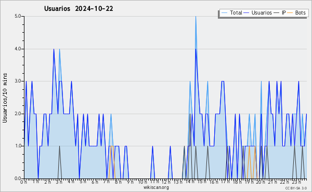
Task: Click the '7 h' x-axis label
Action: pos(107,182)
